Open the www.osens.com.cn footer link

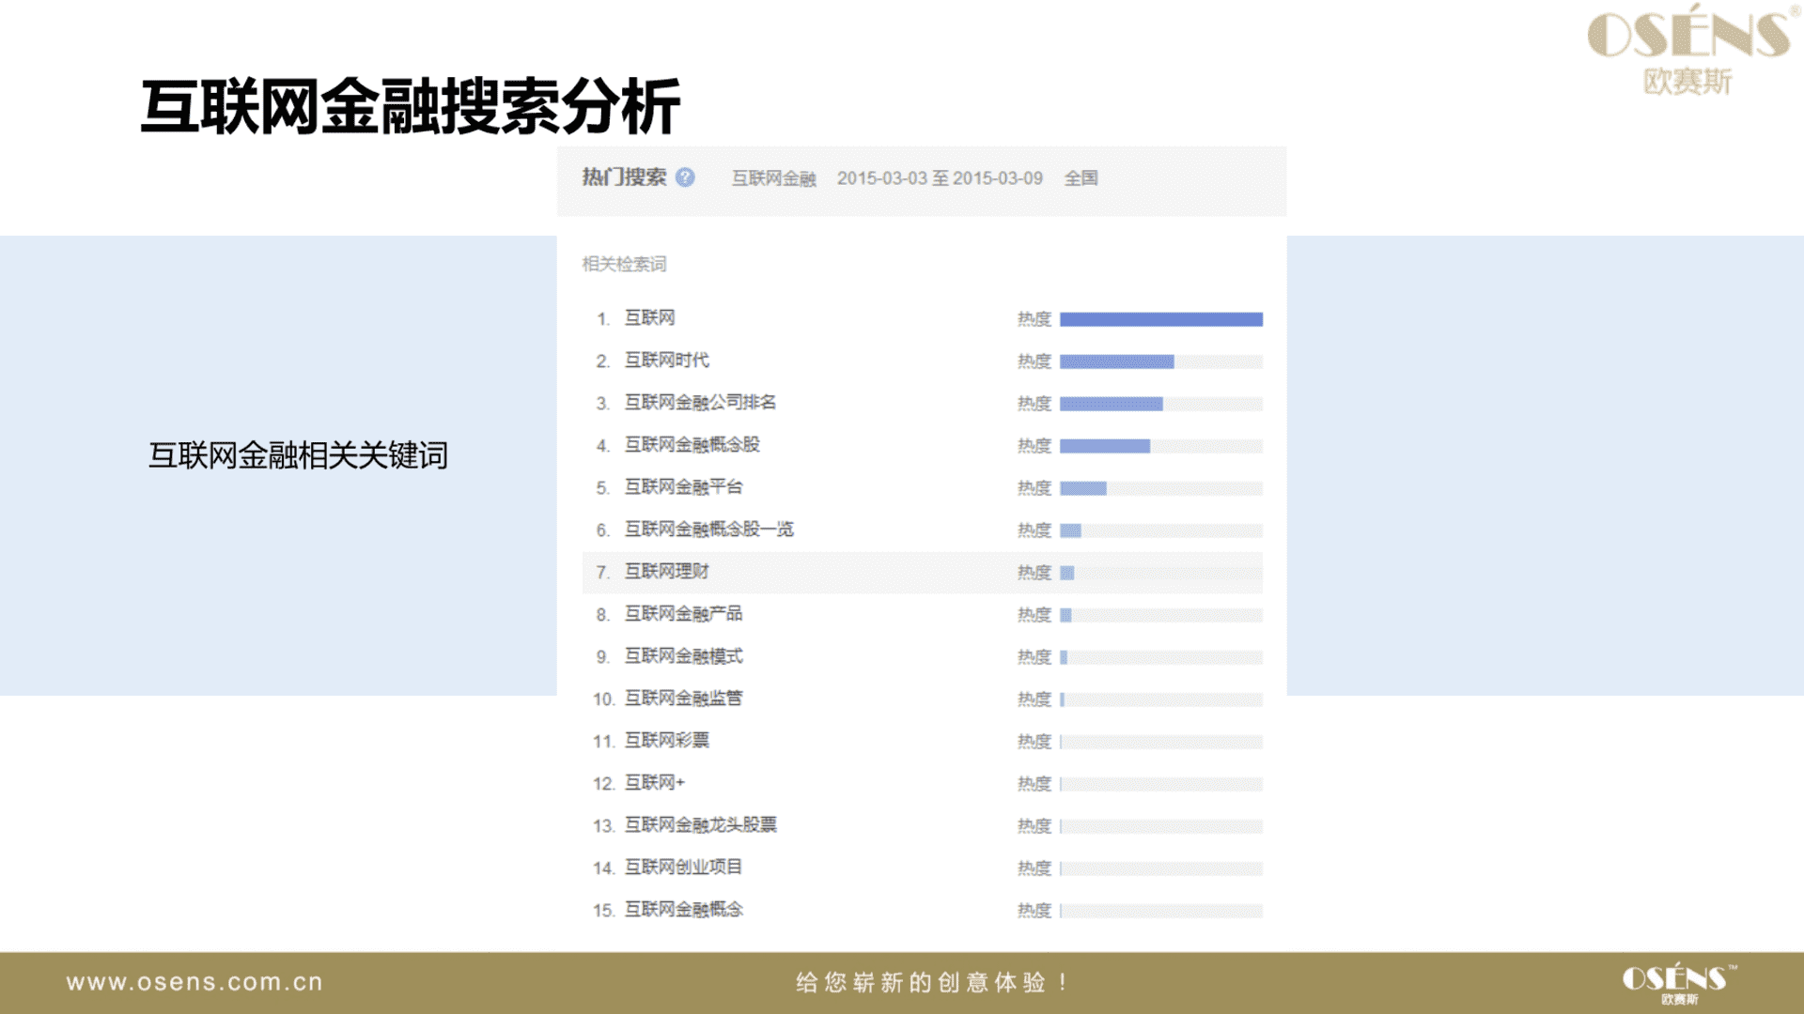194,982
